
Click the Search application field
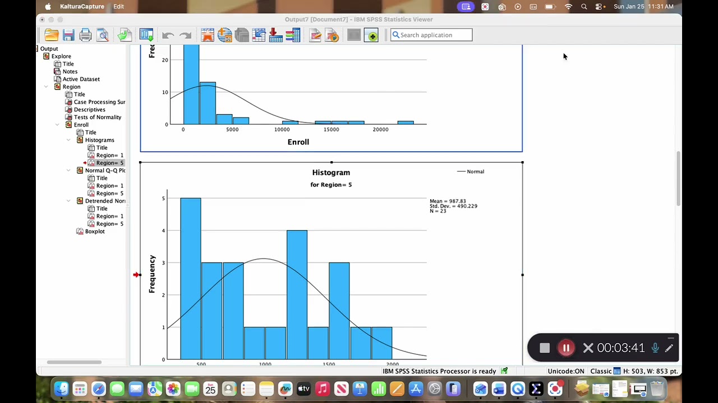tap(431, 35)
